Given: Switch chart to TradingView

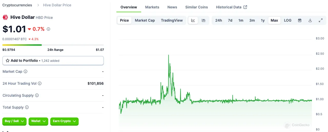Looking at the screenshot, I should click(x=172, y=20).
